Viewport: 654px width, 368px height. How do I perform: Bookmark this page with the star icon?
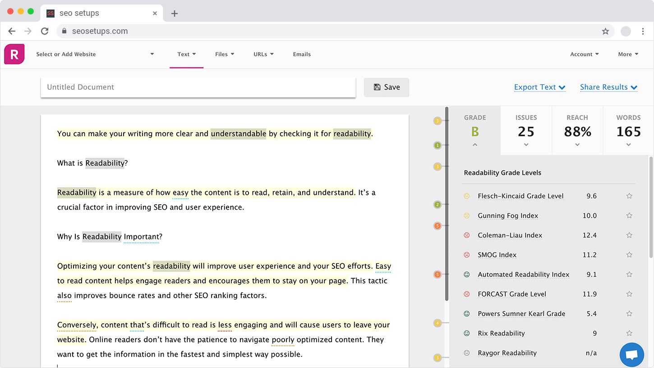coord(605,31)
